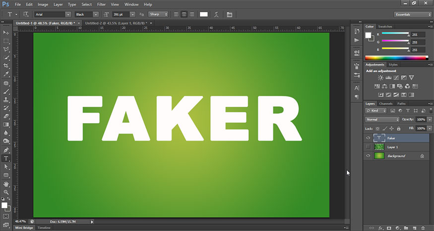The image size is (434, 231).
Task: Select the Healing Brush tool
Action: coord(6,83)
